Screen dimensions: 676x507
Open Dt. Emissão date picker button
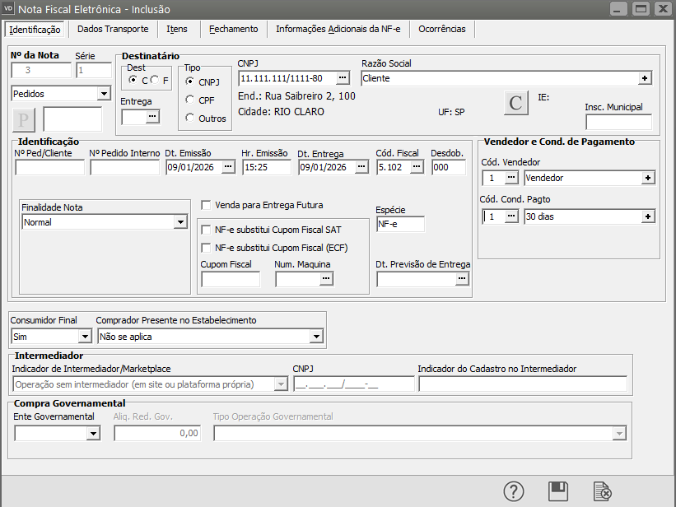pos(228,167)
